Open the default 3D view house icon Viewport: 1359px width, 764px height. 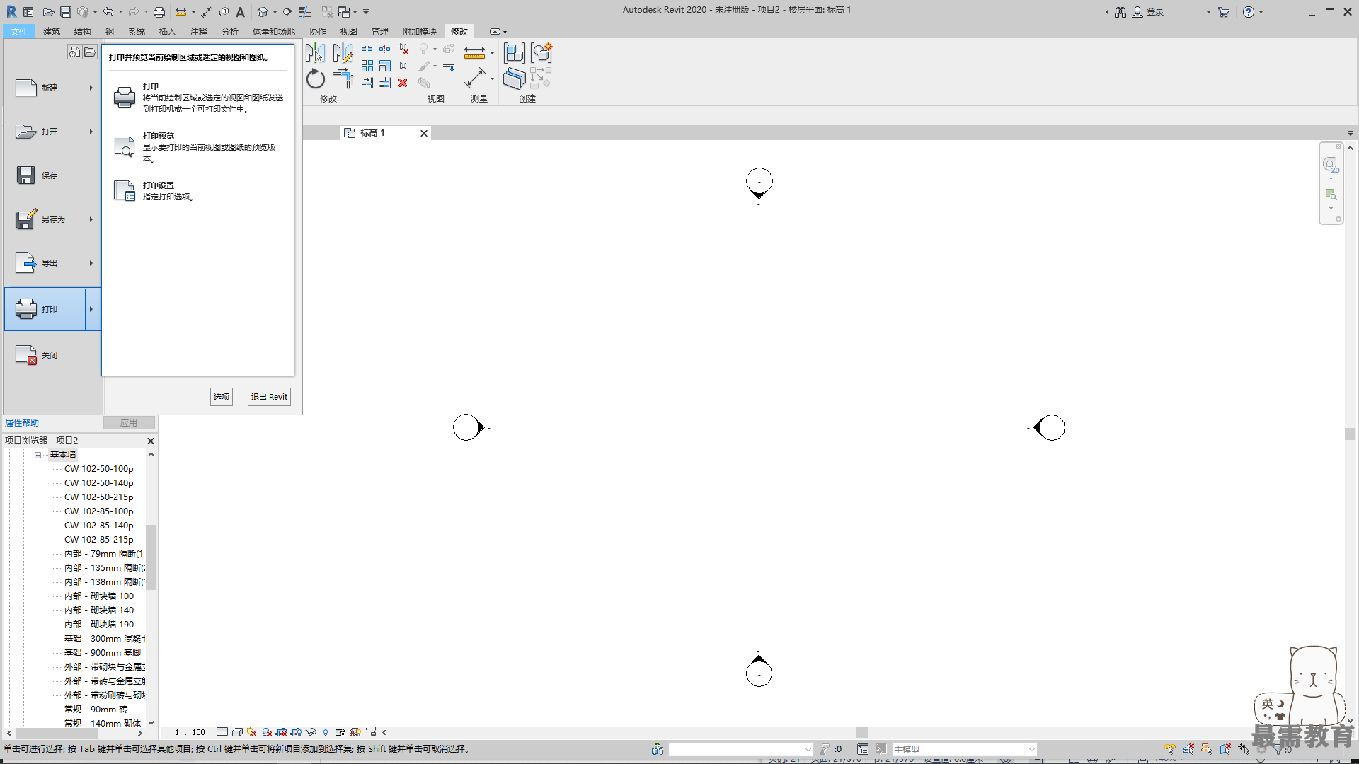click(263, 11)
